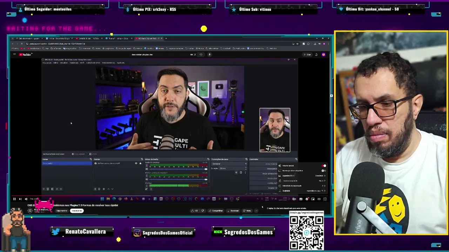Image resolution: width=449 pixels, height=252 pixels.
Task: Close the player settings with the gear icon
Action: point(307,199)
